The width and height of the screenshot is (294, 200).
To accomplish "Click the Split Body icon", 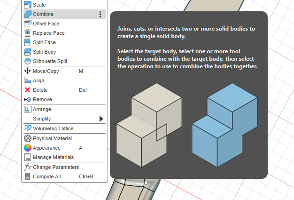I will click(x=27, y=52).
